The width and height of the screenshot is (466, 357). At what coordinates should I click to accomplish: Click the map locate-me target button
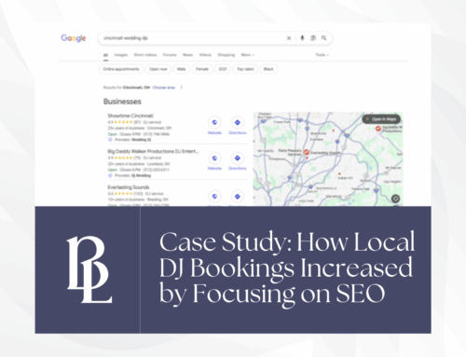(x=395, y=199)
